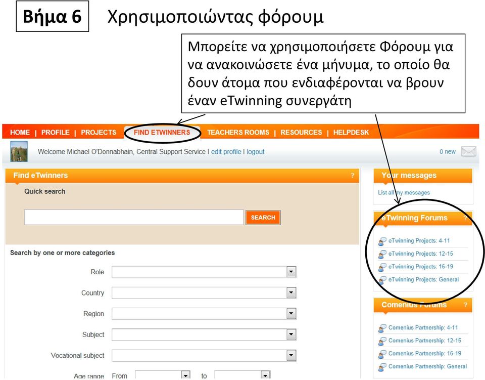This screenshot has height=380, width=485.
Task: Click the logout link
Action: pos(256,152)
